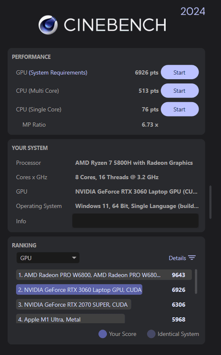The width and height of the screenshot is (221, 355).
Task: Open ranking Details link
Action: pyautogui.click(x=177, y=258)
